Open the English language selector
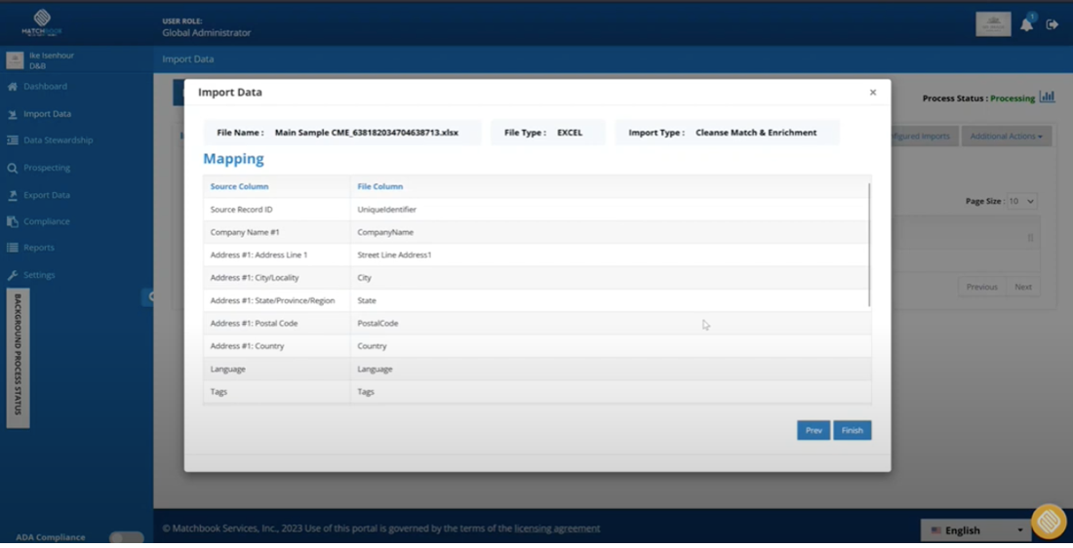 click(974, 530)
